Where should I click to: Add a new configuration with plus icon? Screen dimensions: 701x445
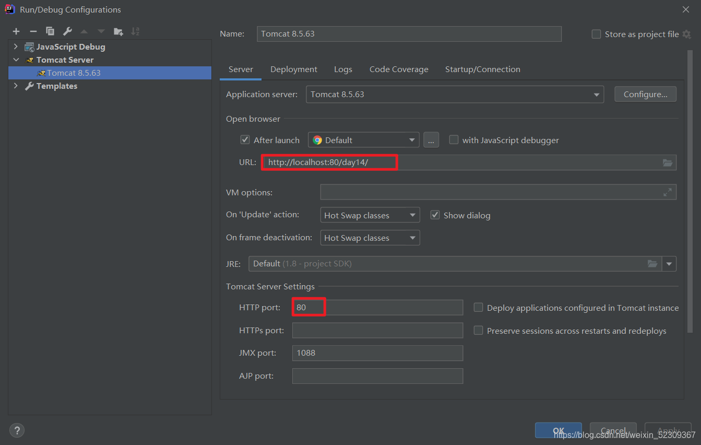[16, 31]
